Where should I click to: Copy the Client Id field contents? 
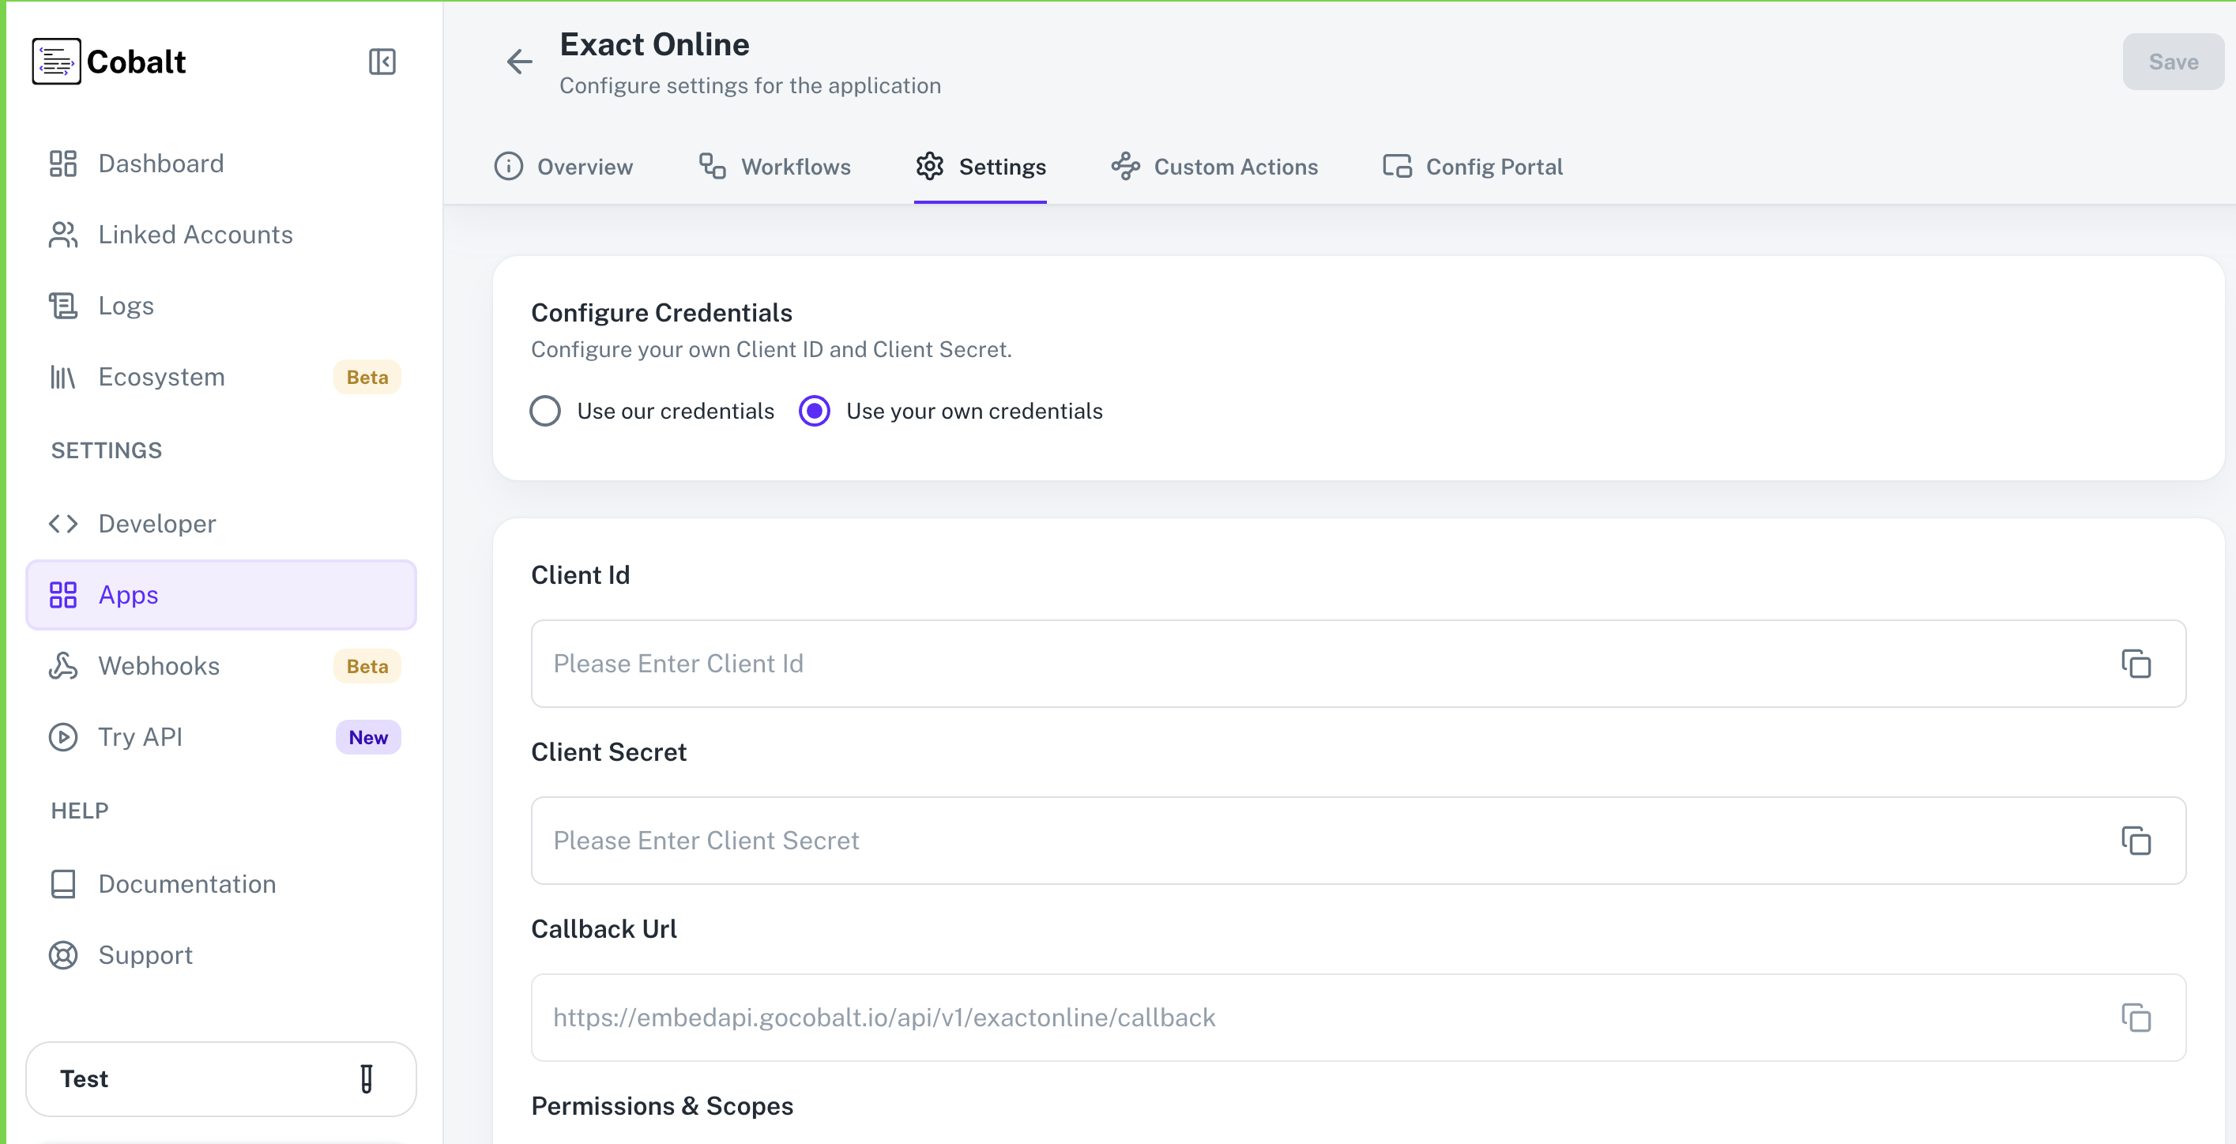coord(2136,663)
